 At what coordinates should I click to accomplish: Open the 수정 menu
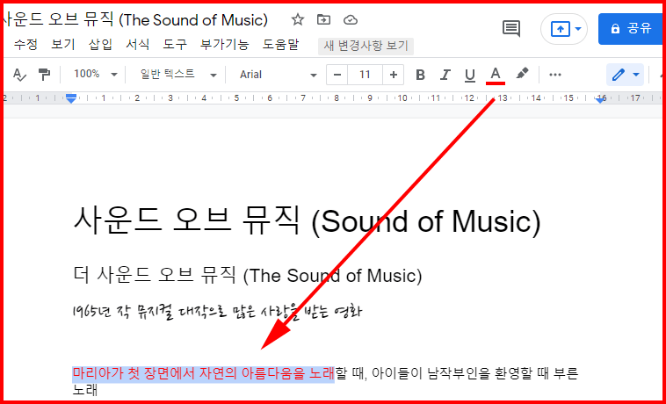point(25,44)
